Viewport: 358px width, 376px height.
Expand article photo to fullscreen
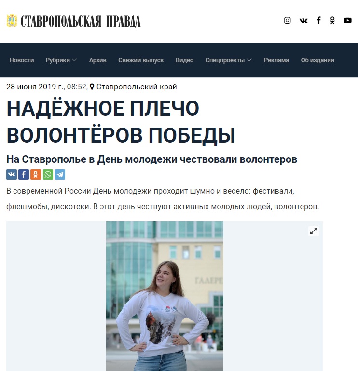coord(314,231)
